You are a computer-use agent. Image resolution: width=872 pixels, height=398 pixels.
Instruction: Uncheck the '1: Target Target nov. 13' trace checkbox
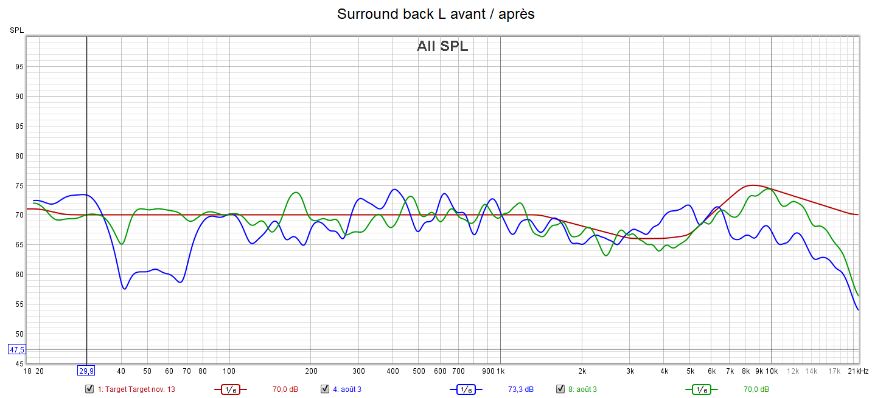89,389
